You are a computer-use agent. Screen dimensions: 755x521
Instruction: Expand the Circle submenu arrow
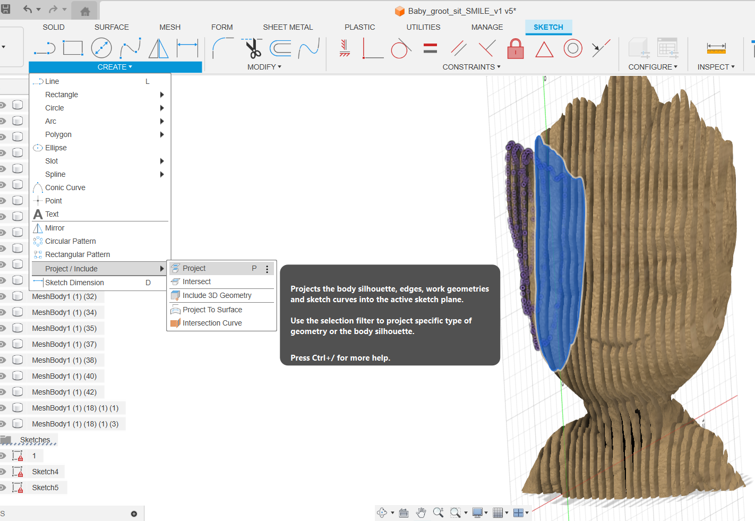(x=162, y=108)
